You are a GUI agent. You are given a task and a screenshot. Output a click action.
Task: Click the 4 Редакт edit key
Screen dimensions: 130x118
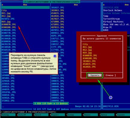tap(58, 115)
